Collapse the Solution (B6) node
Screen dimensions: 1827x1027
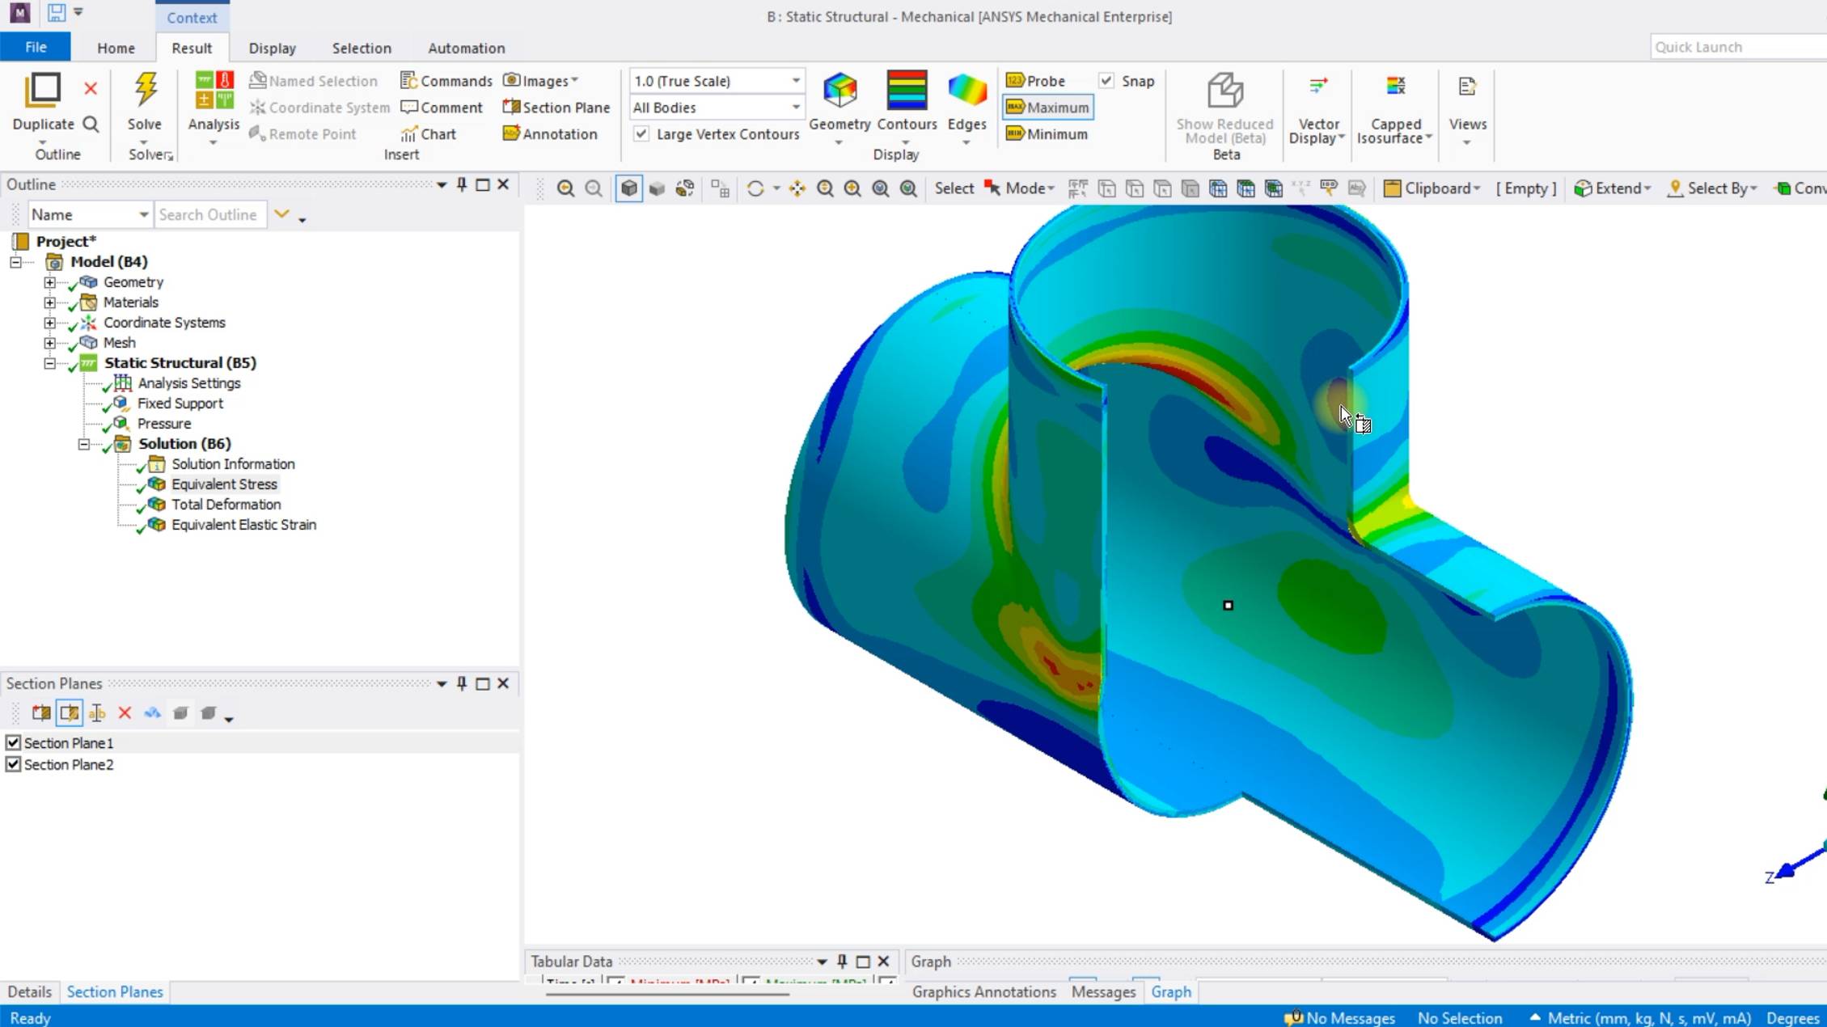click(83, 444)
